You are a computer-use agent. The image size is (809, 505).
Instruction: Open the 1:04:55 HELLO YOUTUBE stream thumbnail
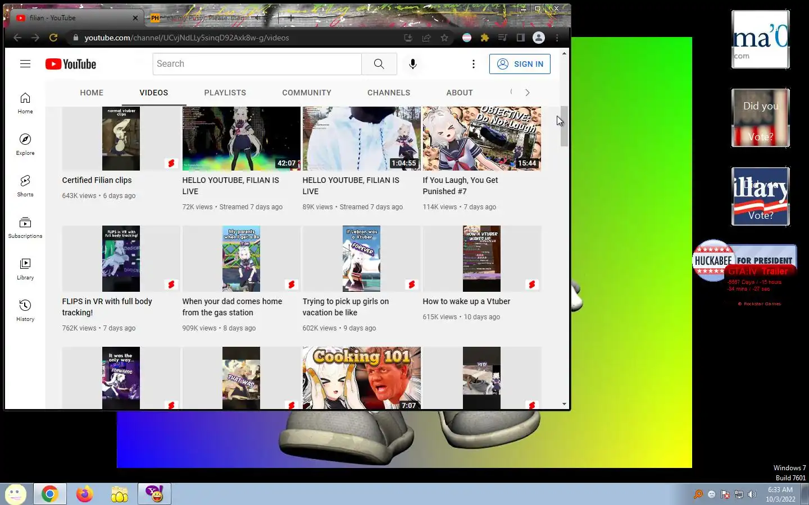tap(361, 139)
